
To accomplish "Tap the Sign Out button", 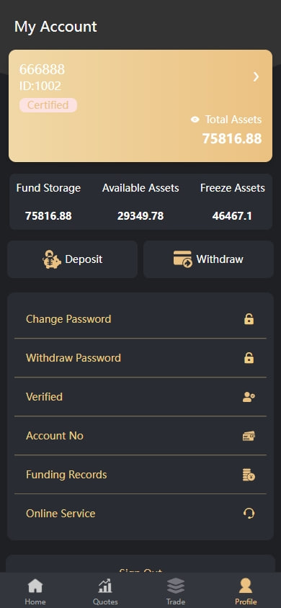I will coord(140,567).
